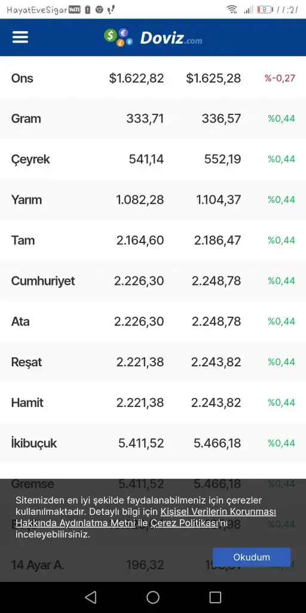Viewport: 306px width, 613px height.
Task: Tap the Ons %-0,27 change value
Action: click(x=280, y=78)
